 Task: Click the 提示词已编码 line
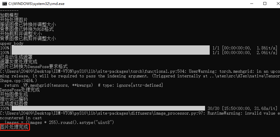coord(14,99)
